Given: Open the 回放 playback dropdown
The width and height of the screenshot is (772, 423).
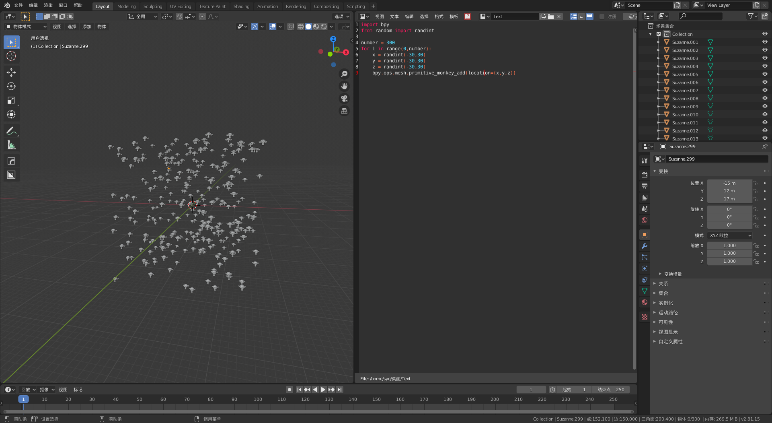Looking at the screenshot, I should (28, 390).
